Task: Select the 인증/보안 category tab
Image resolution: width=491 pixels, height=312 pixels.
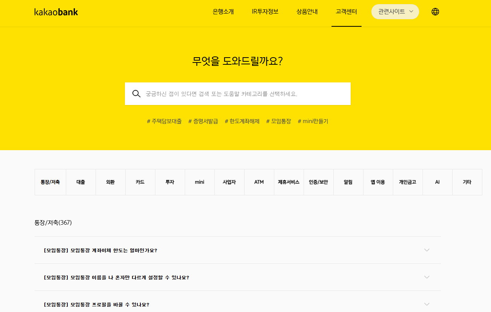Action: (319, 182)
